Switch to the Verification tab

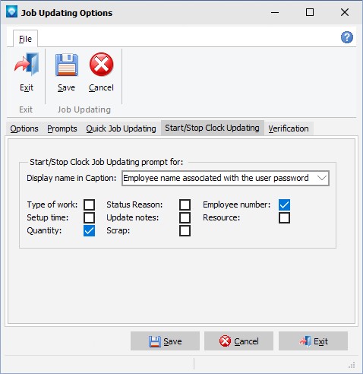pos(289,128)
